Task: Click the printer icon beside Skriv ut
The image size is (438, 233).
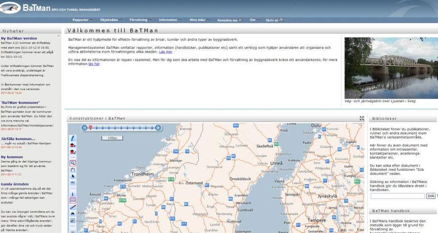Action: pyautogui.click(x=281, y=20)
